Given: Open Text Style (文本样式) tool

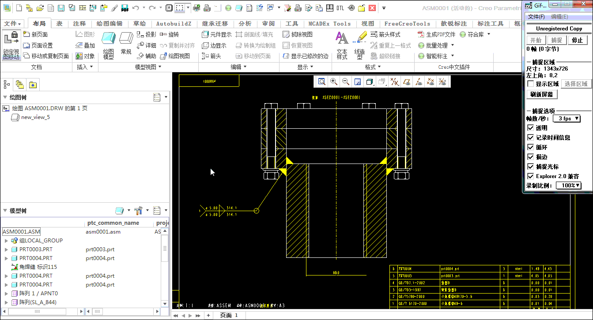Looking at the screenshot, I should tap(342, 45).
